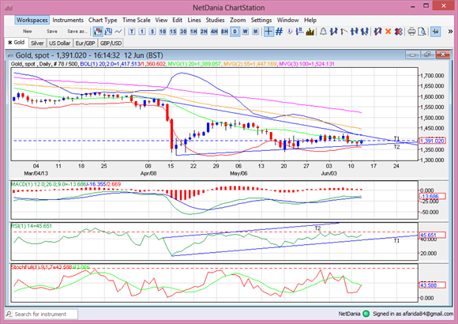Click the MACD(1) study label
458x324 pixels.
(66, 184)
